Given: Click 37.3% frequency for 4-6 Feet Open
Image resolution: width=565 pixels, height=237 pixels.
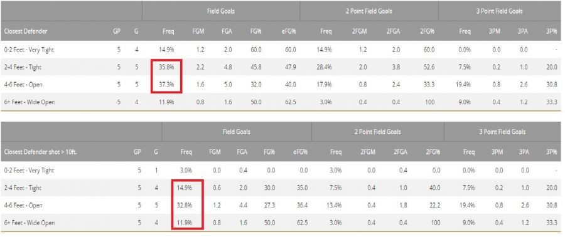Looking at the screenshot, I should (167, 85).
